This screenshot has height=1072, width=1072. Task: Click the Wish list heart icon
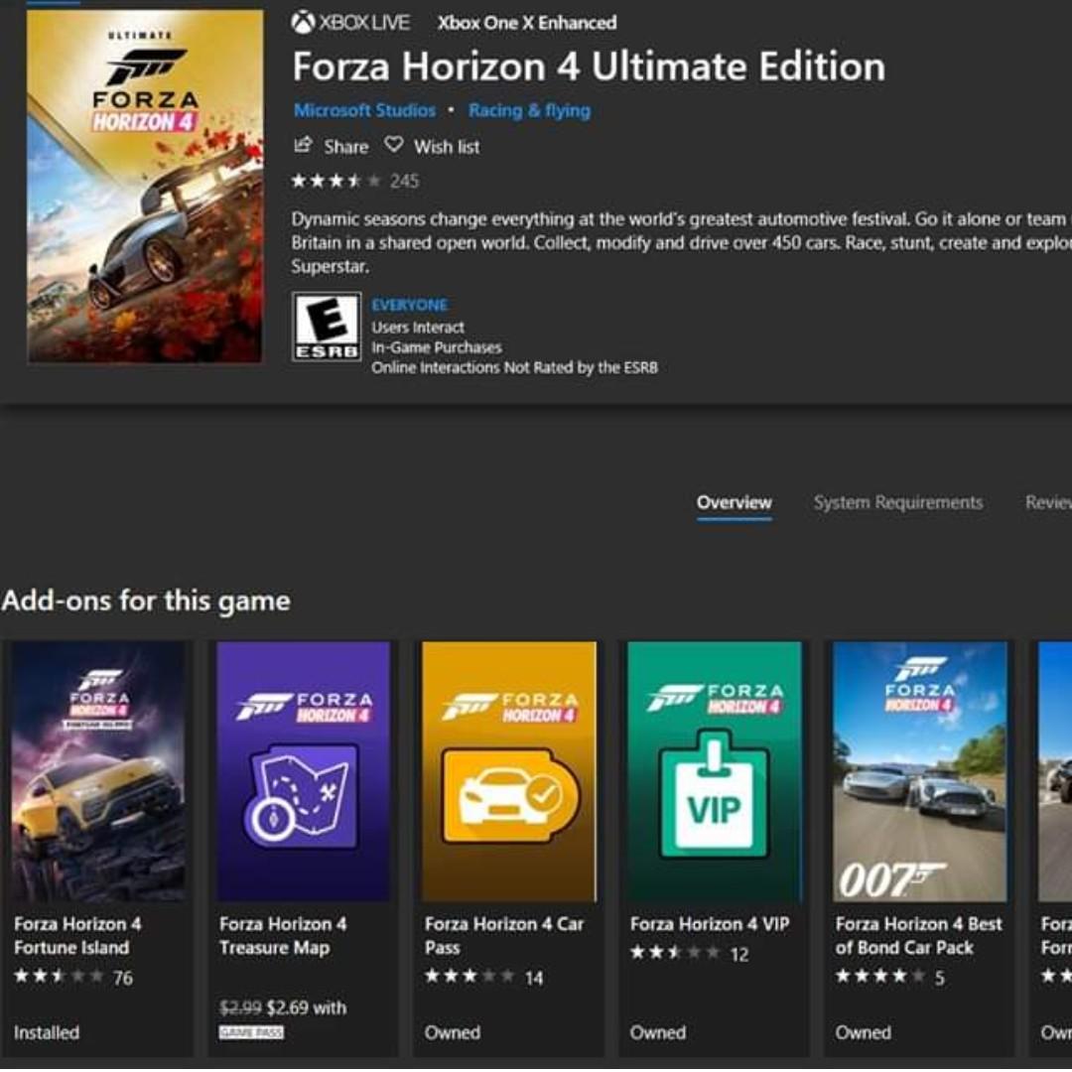[394, 145]
